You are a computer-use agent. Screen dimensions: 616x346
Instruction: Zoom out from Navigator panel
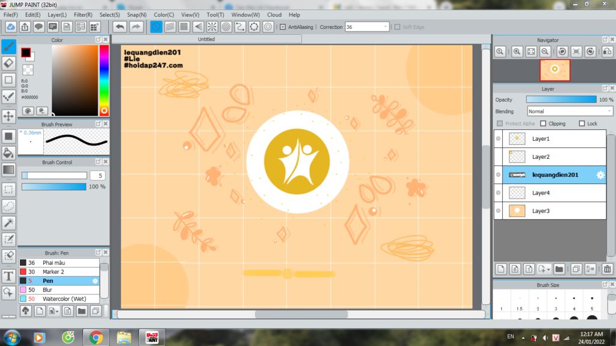(545, 52)
